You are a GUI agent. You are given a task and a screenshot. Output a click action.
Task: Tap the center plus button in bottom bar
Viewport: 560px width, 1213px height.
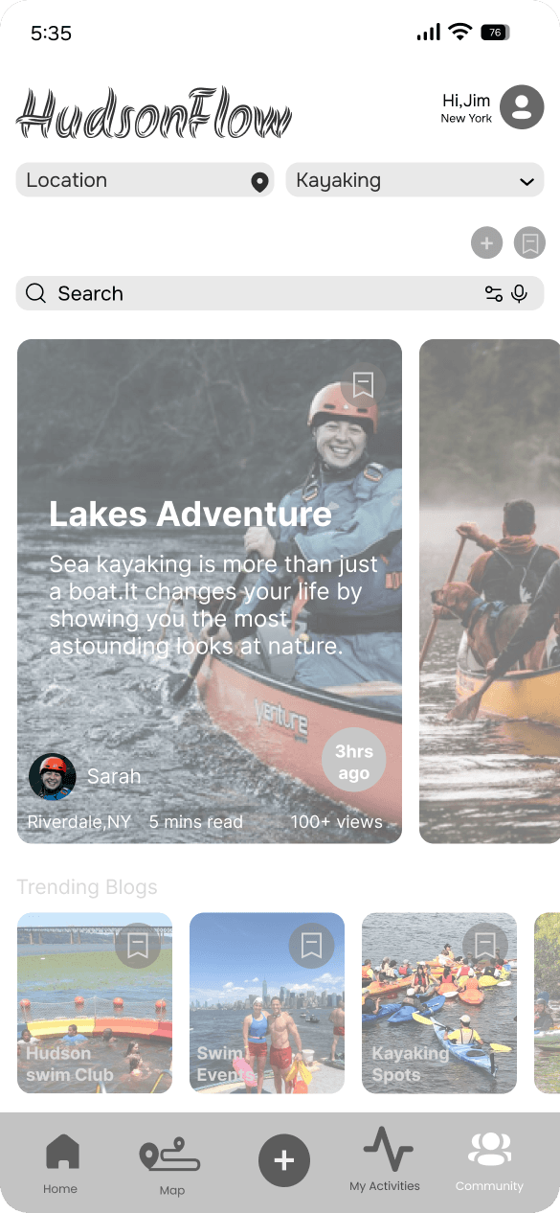coord(284,1160)
